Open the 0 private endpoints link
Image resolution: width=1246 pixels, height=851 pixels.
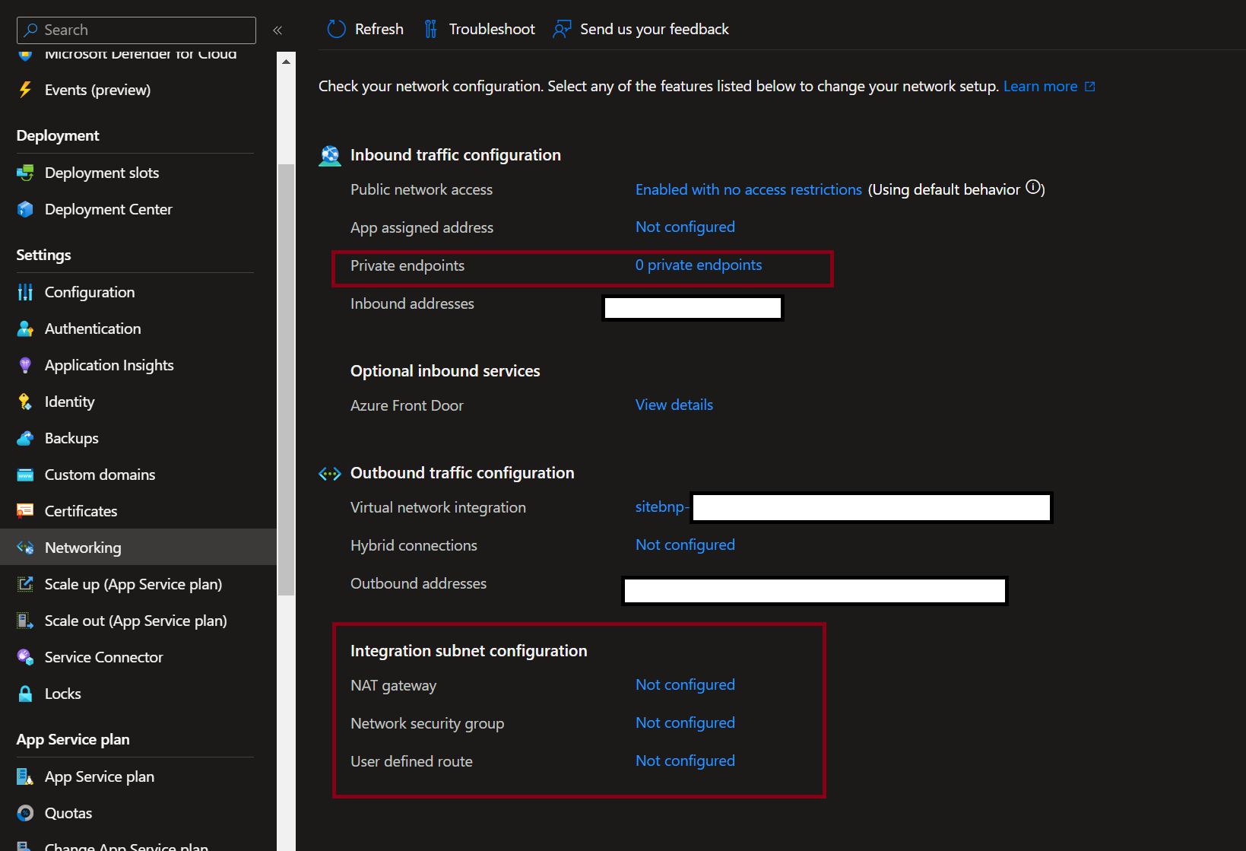point(699,265)
